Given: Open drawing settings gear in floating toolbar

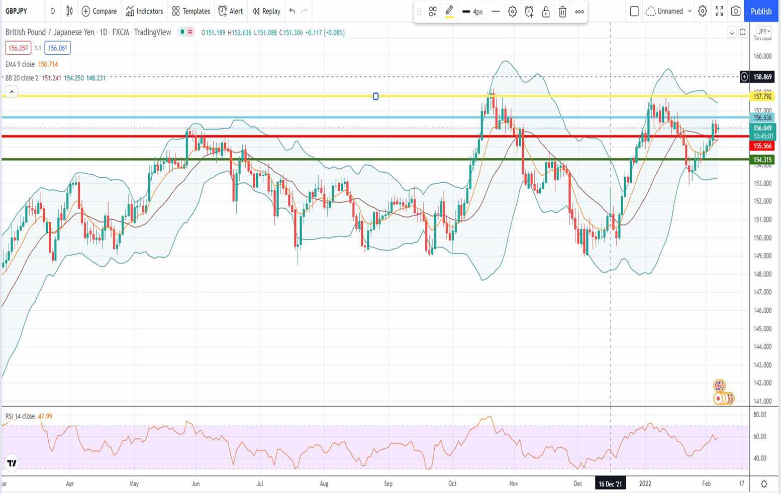Looking at the screenshot, I should 512,12.
